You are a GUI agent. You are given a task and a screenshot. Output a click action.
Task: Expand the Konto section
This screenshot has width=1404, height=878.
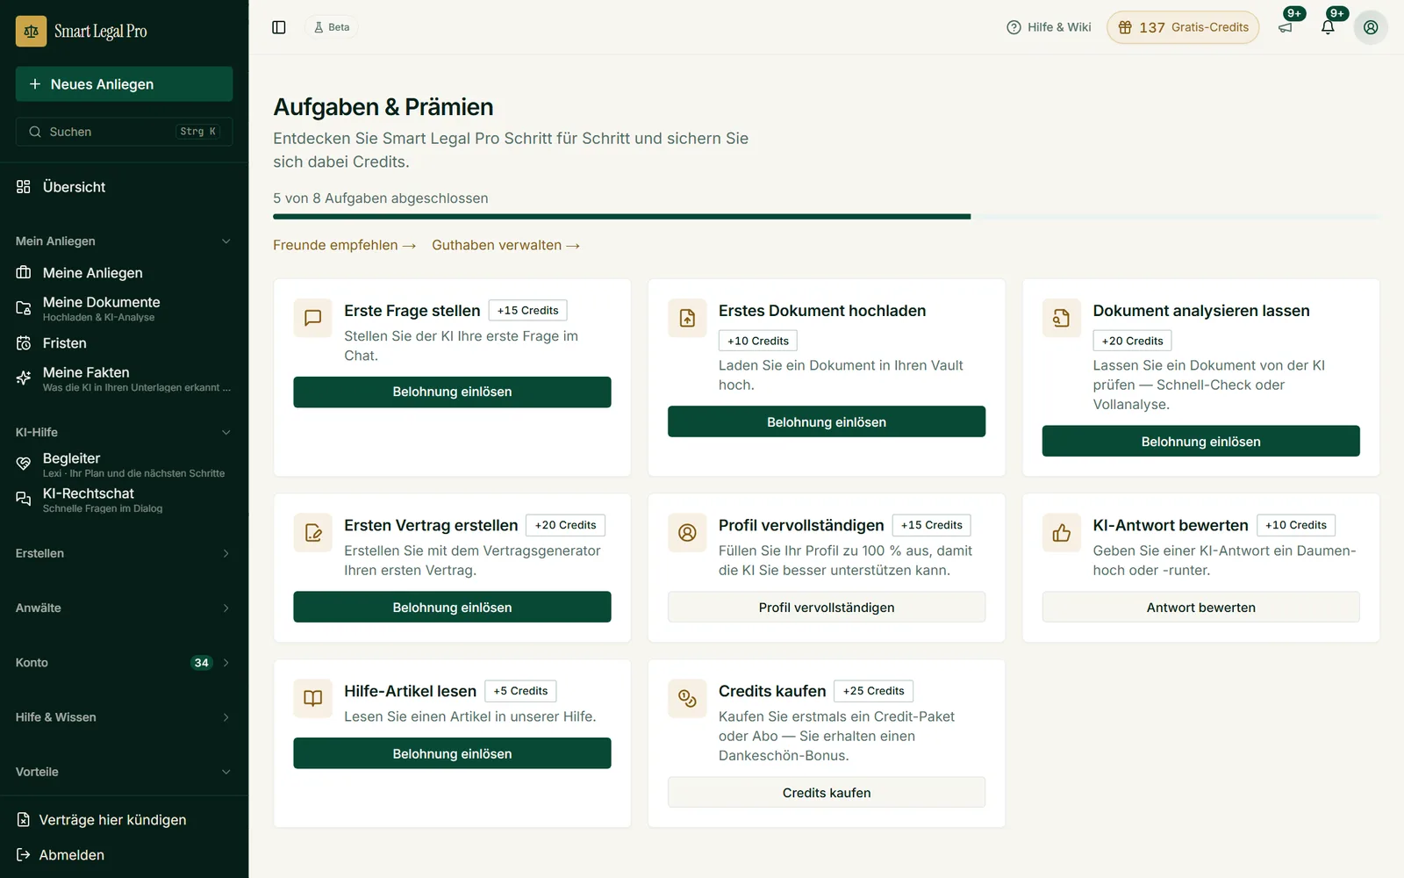tap(124, 663)
